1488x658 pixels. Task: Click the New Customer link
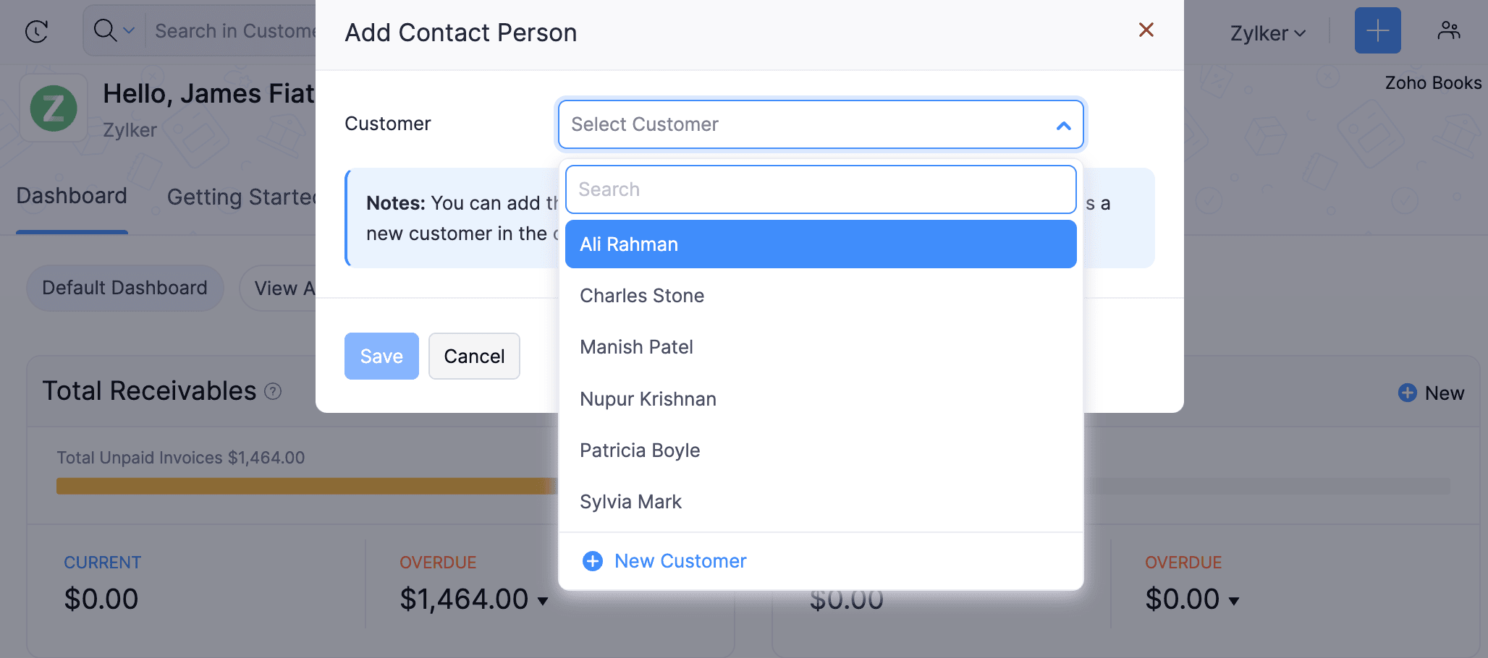[680, 560]
